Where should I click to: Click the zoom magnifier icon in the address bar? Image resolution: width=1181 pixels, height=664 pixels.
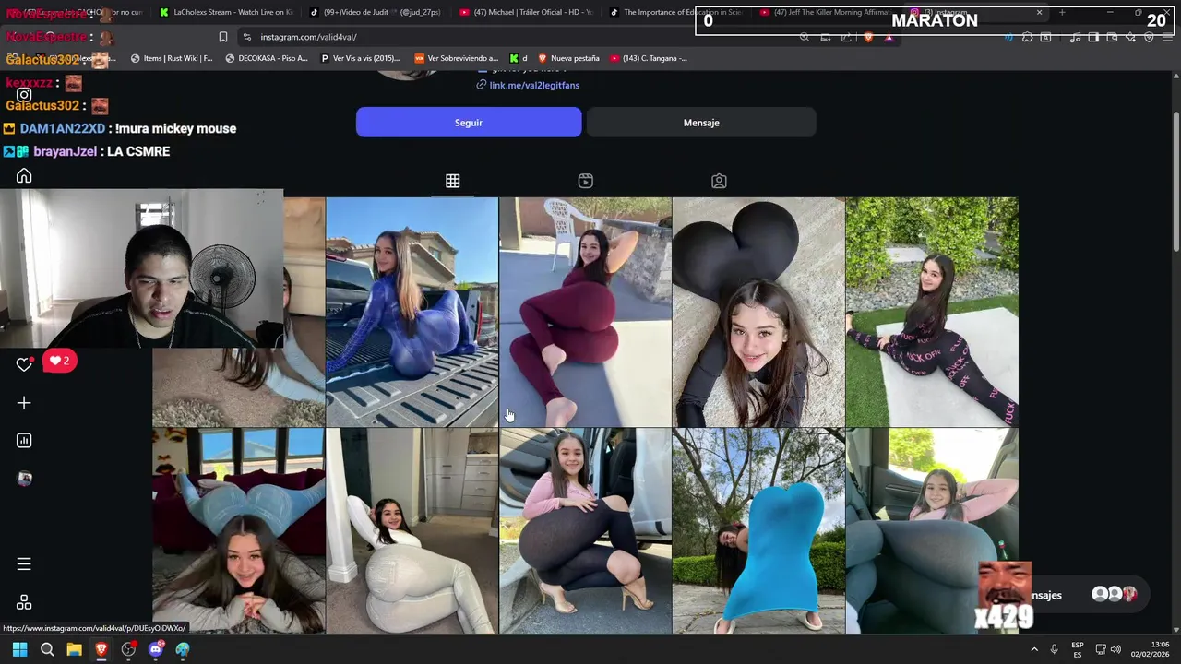pyautogui.click(x=805, y=37)
